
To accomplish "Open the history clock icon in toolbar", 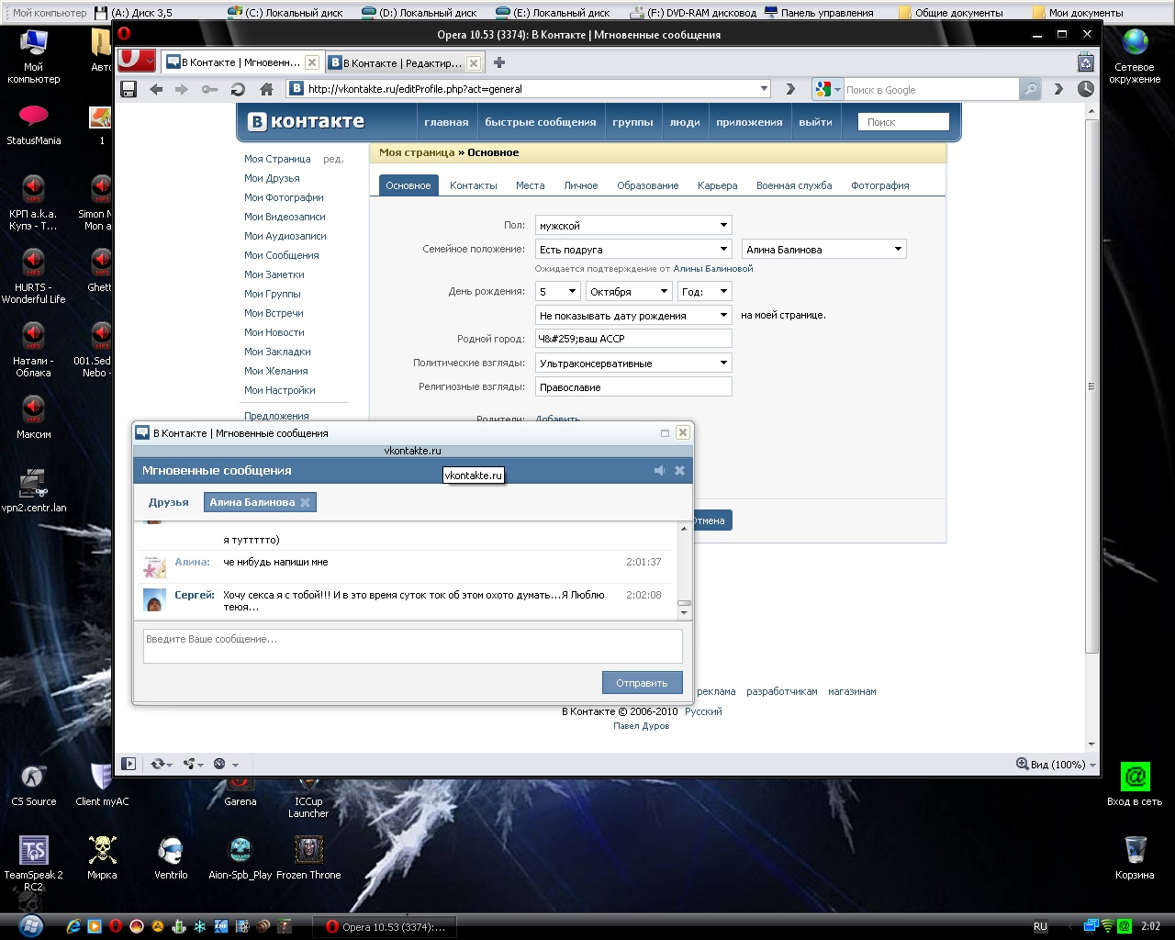I will [x=1085, y=89].
